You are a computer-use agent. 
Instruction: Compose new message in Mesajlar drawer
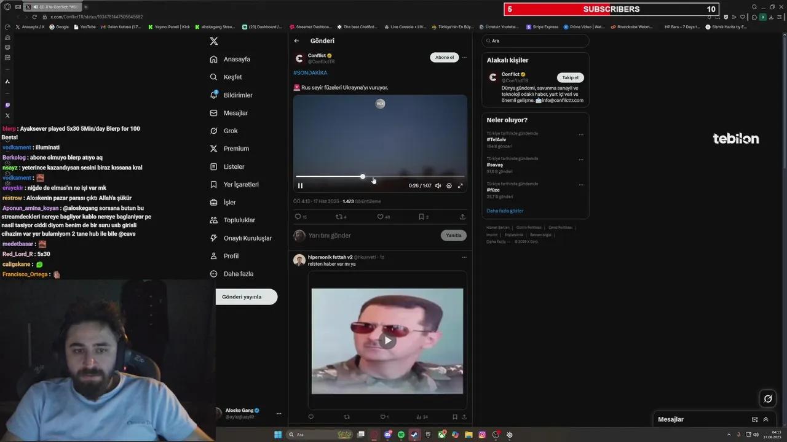pyautogui.click(x=754, y=419)
